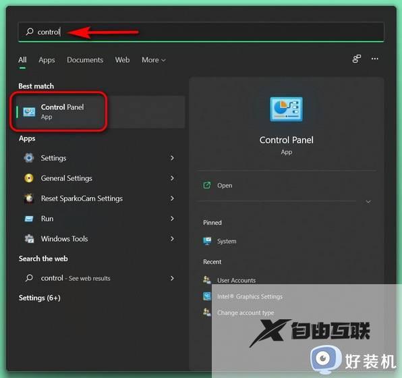Click Open in the preview pane
The image size is (402, 378).
click(x=225, y=186)
